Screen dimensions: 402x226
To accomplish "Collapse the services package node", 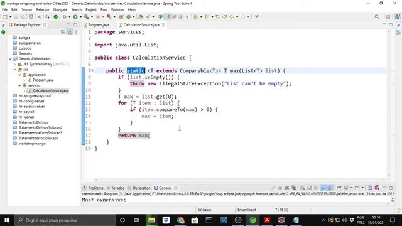I will pos(19,85).
